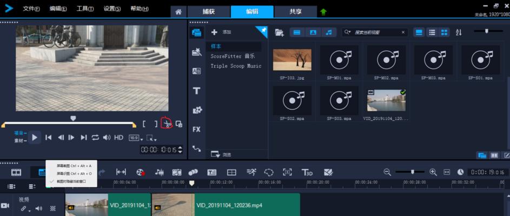Select SP-S03.mpa audio clip
Image resolution: width=510 pixels, height=216 pixels.
pos(339,100)
